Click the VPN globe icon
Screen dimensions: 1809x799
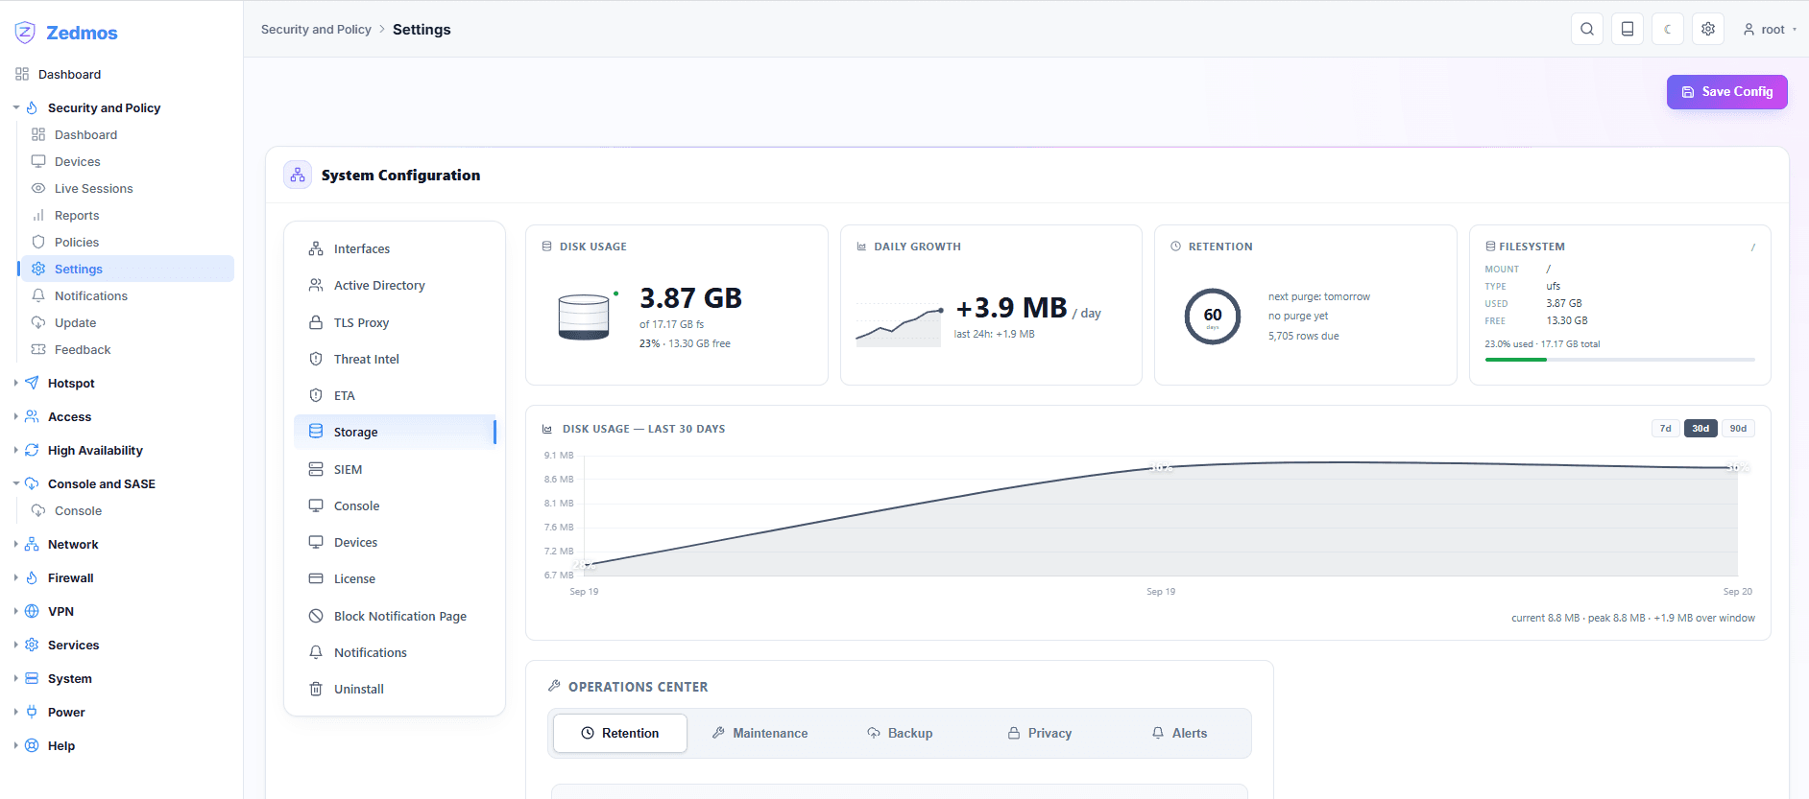(x=32, y=611)
